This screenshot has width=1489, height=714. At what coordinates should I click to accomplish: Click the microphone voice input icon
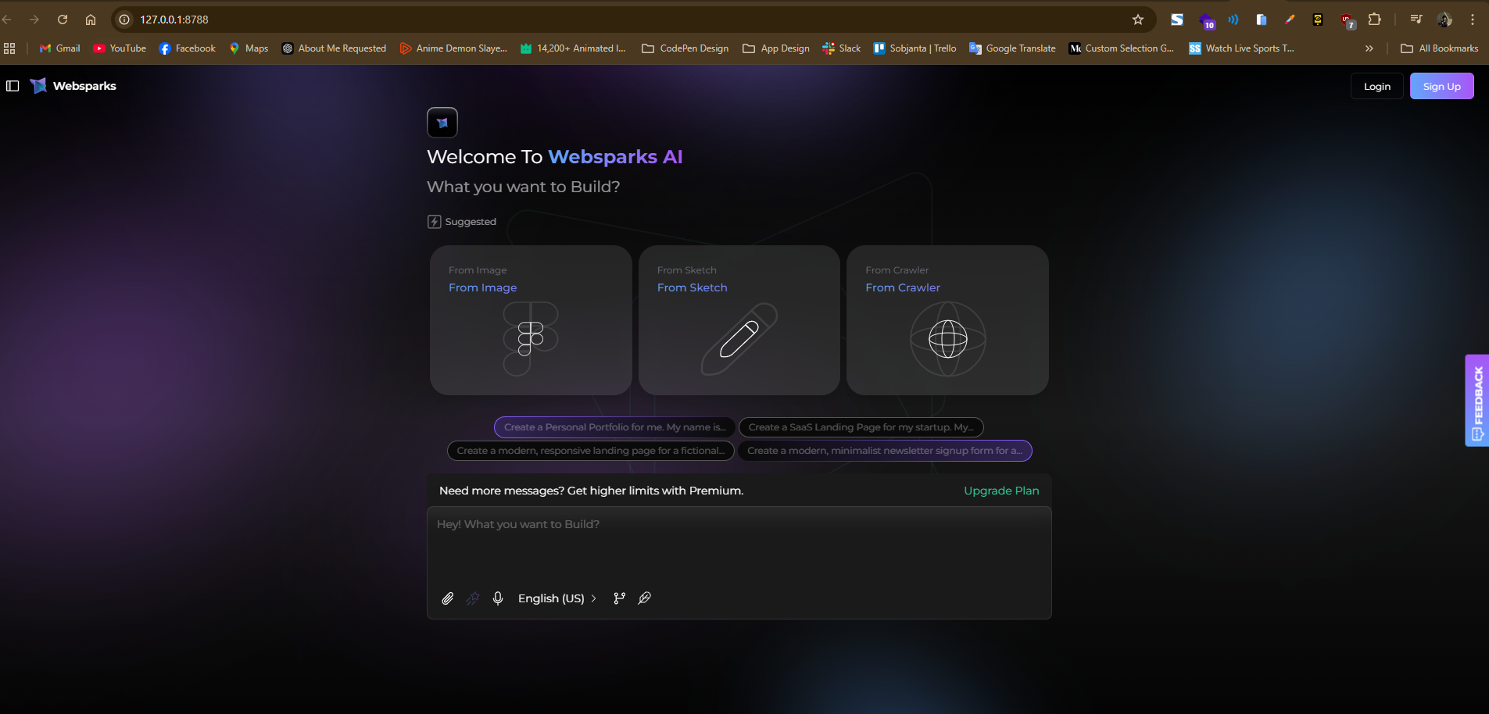tap(498, 598)
